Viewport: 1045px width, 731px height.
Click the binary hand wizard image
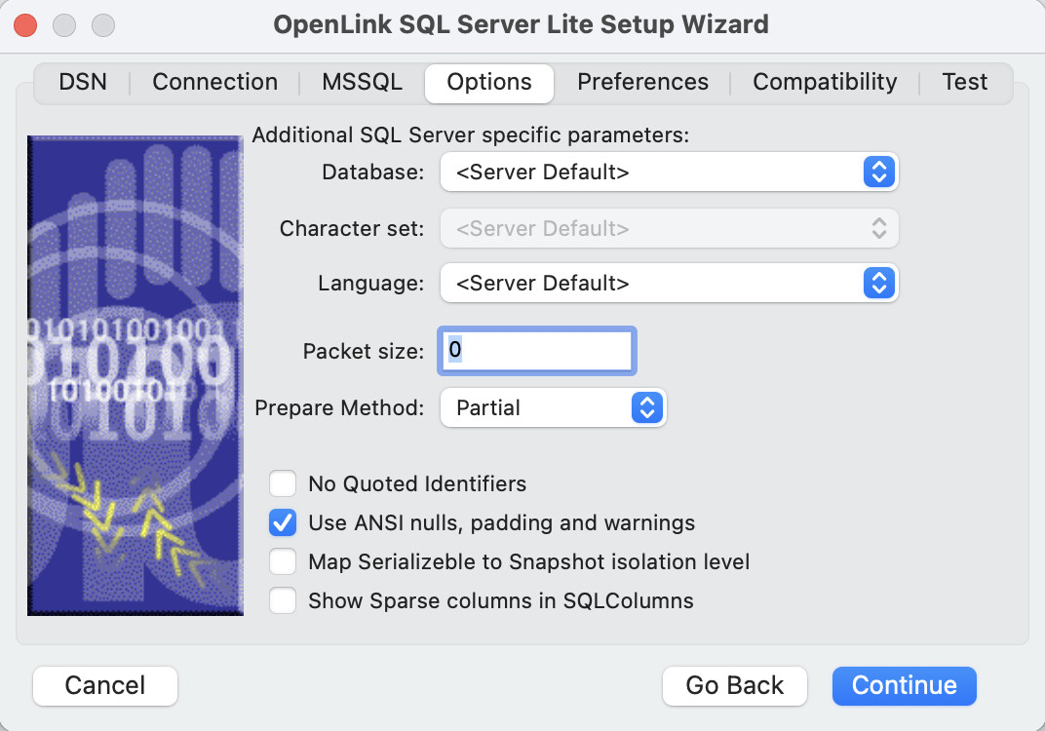(135, 375)
